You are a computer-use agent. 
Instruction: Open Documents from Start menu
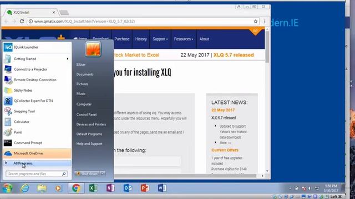click(x=85, y=74)
